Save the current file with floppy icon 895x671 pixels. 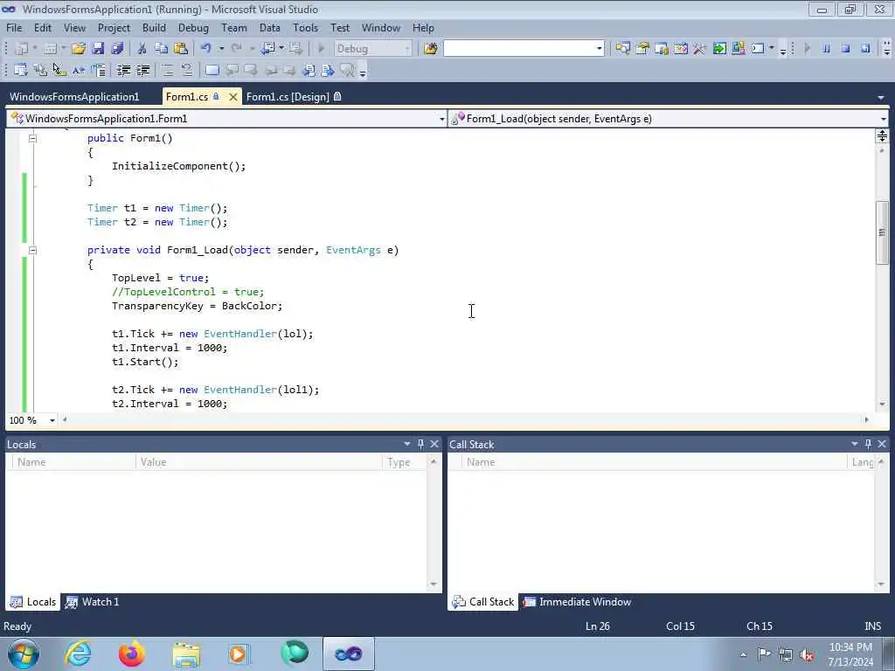click(x=98, y=49)
